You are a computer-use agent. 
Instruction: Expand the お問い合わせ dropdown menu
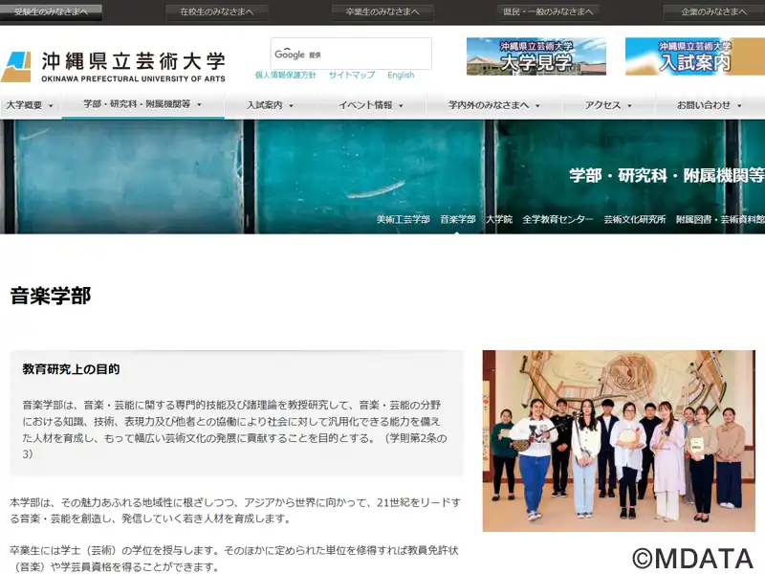pos(709,105)
